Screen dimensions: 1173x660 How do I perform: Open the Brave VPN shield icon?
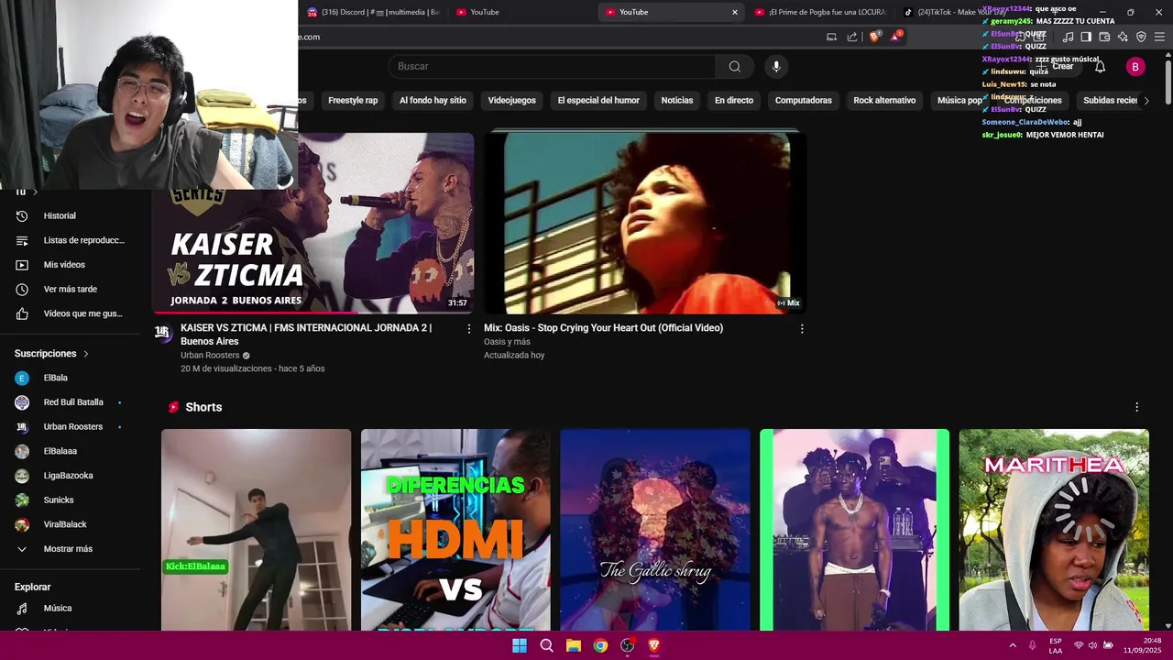(1141, 37)
